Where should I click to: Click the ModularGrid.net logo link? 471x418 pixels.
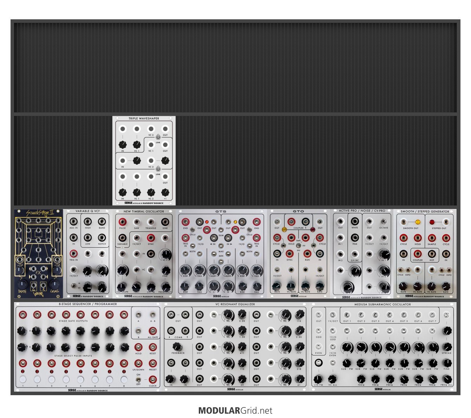[x=235, y=410]
